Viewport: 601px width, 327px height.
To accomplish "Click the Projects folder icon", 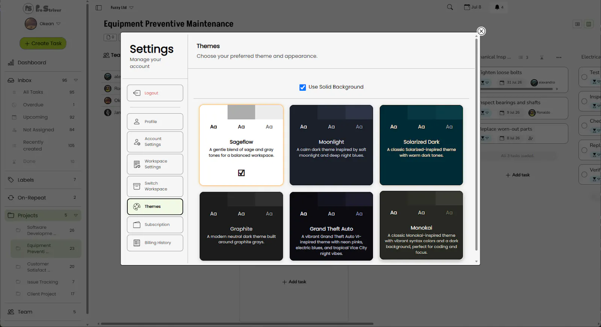I will coord(11,215).
